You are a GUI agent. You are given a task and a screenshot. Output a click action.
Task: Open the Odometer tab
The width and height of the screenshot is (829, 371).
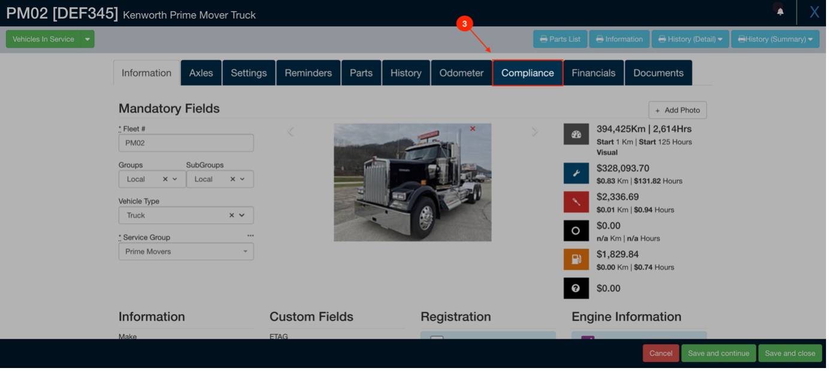pos(461,73)
